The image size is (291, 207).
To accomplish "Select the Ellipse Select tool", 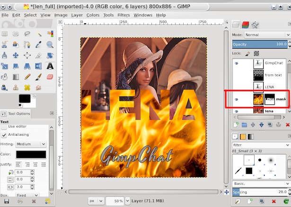I will coord(16,34).
